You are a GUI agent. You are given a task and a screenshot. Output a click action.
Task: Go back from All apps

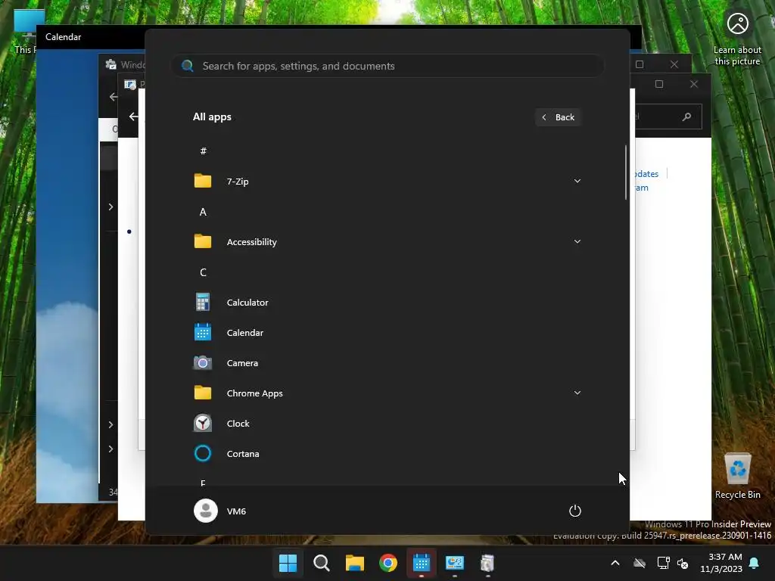559,117
